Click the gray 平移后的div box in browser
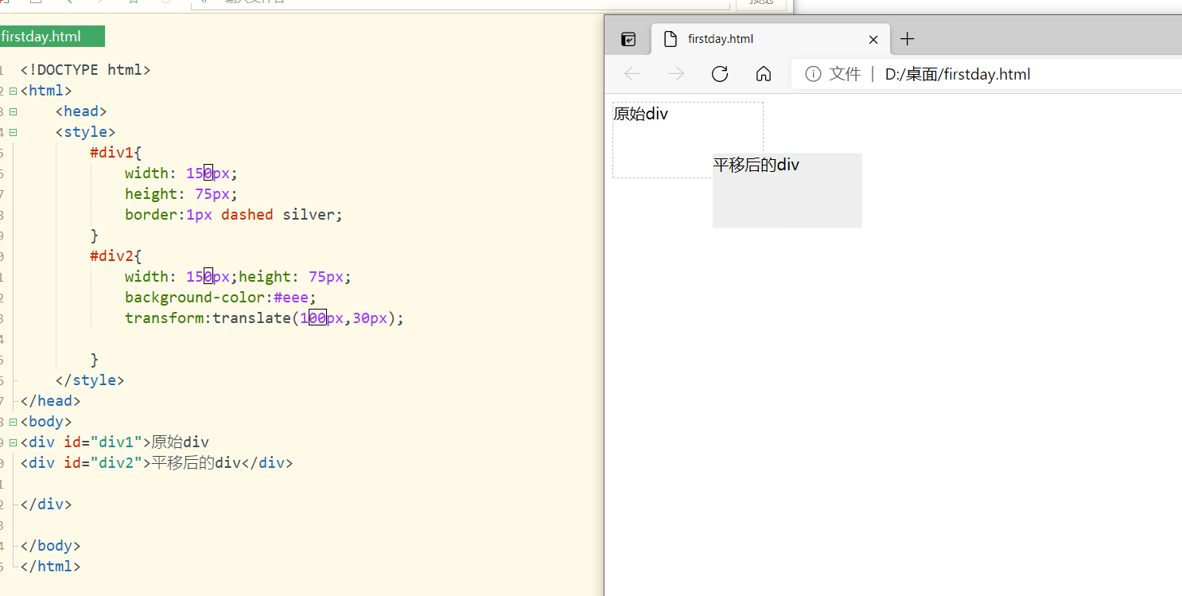This screenshot has width=1182, height=596. pos(787,190)
